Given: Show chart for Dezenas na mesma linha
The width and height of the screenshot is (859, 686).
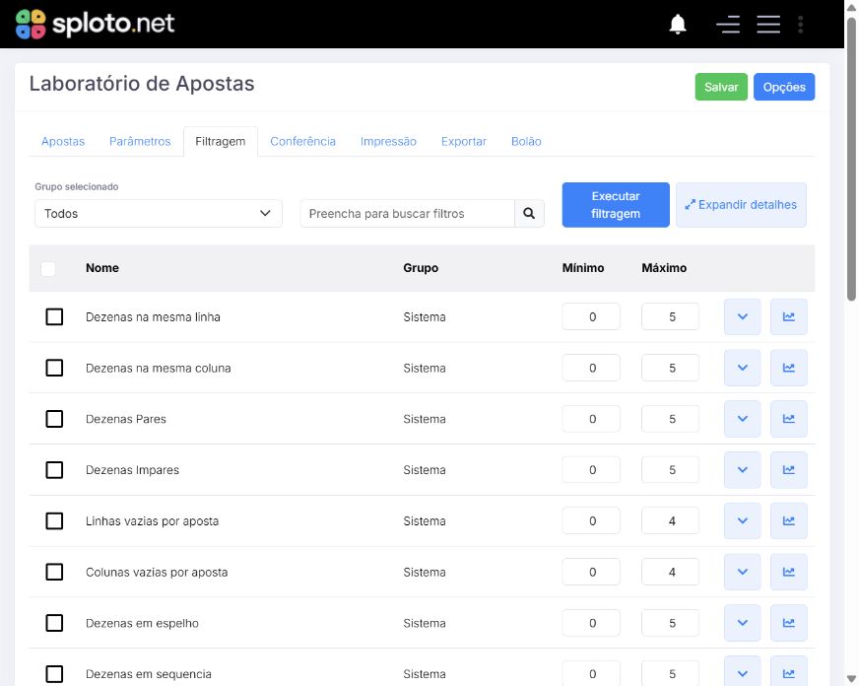Looking at the screenshot, I should 788,316.
